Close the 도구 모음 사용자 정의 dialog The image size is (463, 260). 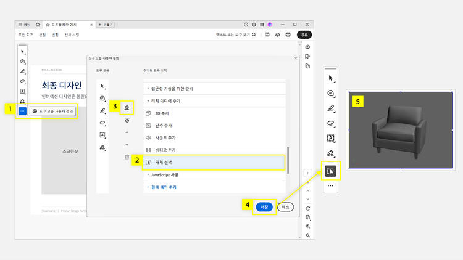[296, 59]
